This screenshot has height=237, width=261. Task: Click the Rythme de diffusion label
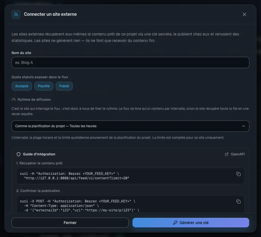click(x=34, y=100)
